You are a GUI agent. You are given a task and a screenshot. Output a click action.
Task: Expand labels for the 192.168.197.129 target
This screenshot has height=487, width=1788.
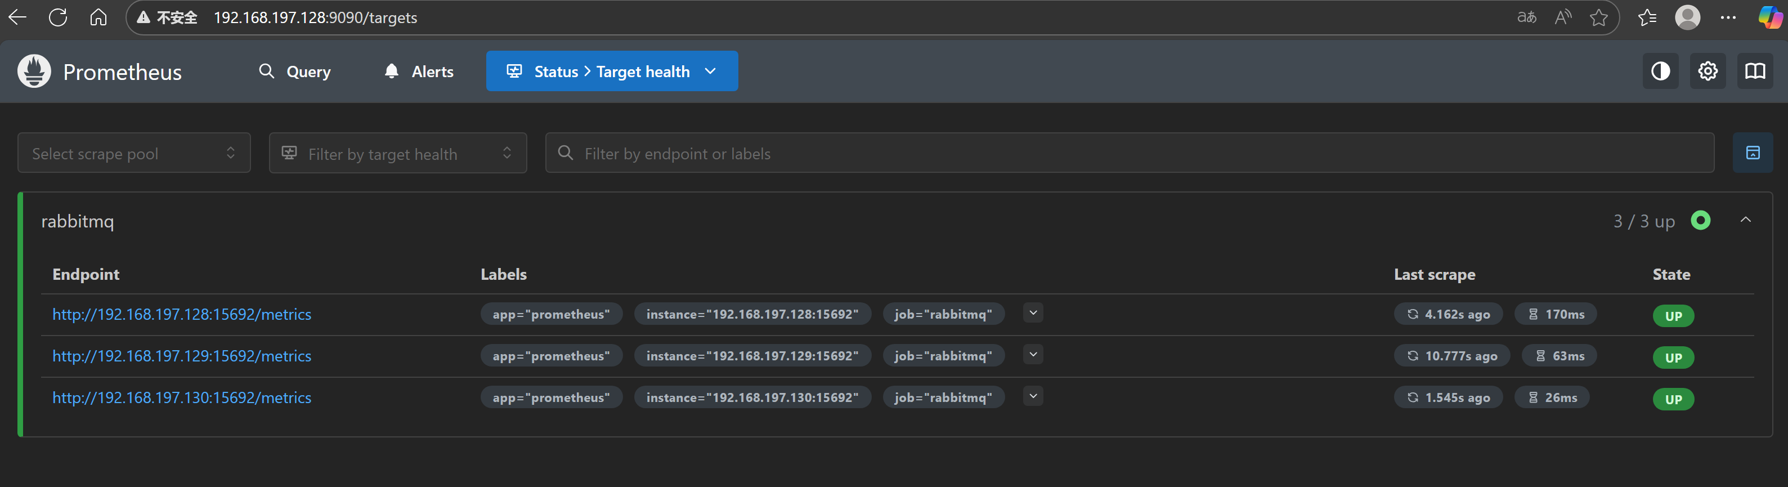tap(1033, 355)
